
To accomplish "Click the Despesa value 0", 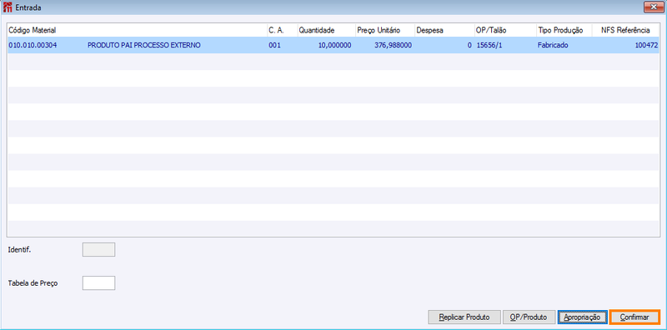I will 469,45.
